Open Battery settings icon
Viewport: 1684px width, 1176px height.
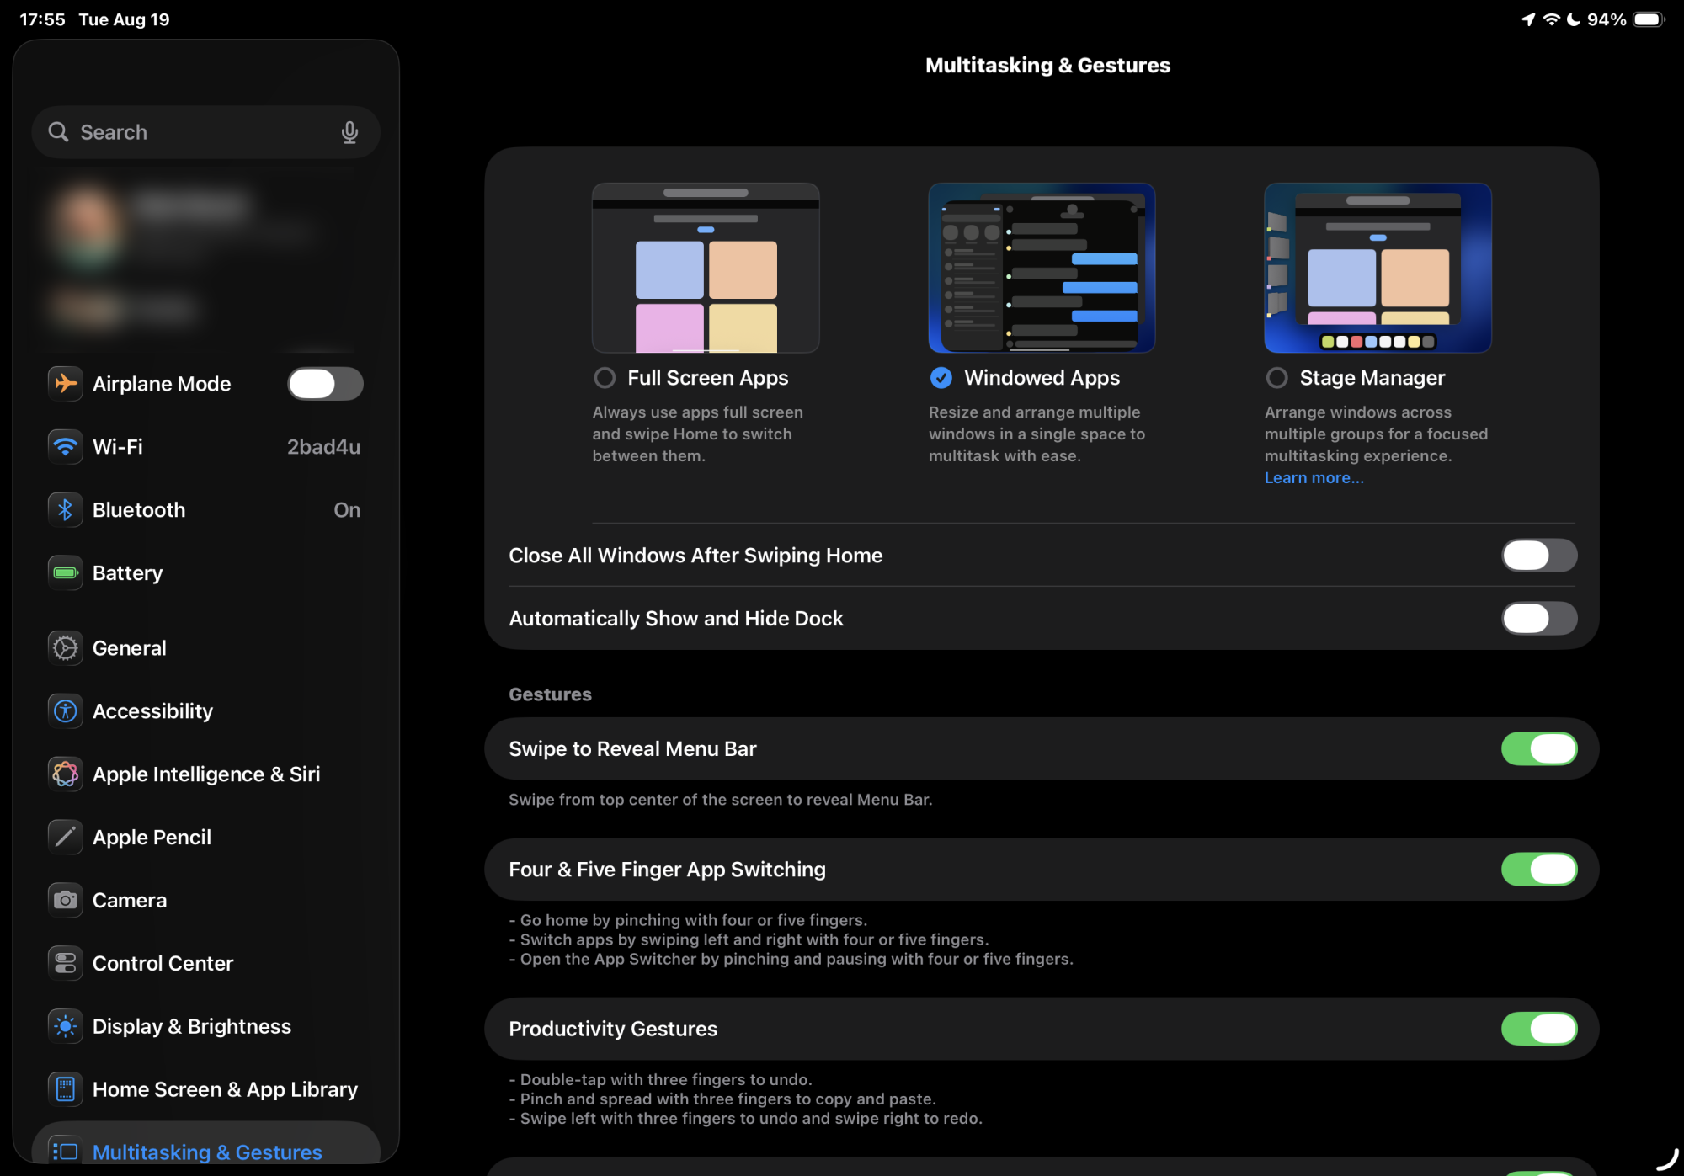[x=65, y=572]
